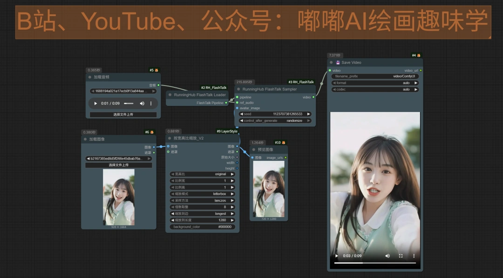
Task: Open the kebab menu on the video player
Action: pyautogui.click(x=413, y=256)
